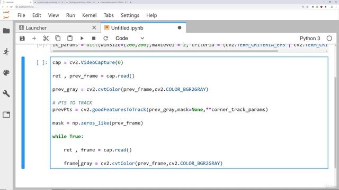Image resolution: width=339 pixels, height=190 pixels.
Task: Click the blue cell collapser bar
Action: [x=23, y=112]
